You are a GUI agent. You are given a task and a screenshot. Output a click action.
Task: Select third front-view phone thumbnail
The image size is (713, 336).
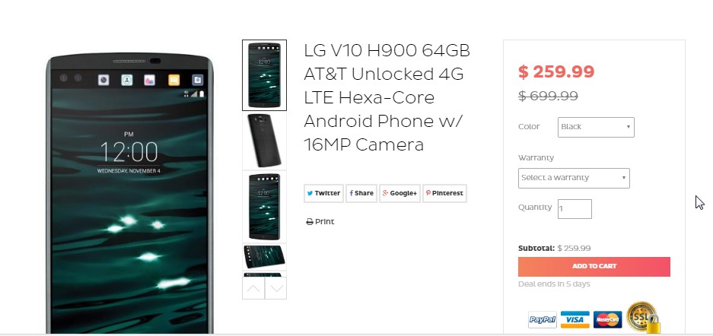tap(264, 207)
